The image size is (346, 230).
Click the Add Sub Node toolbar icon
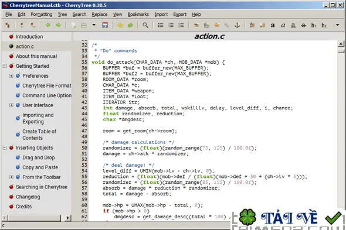click(x=33, y=25)
